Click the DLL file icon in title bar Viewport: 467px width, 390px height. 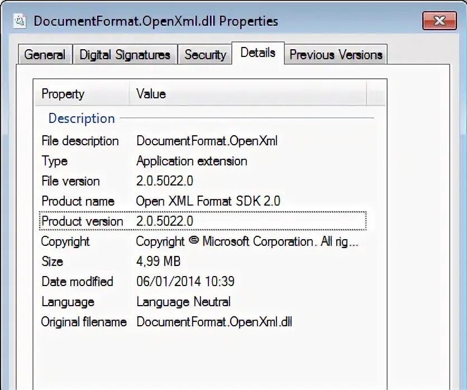[x=20, y=21]
